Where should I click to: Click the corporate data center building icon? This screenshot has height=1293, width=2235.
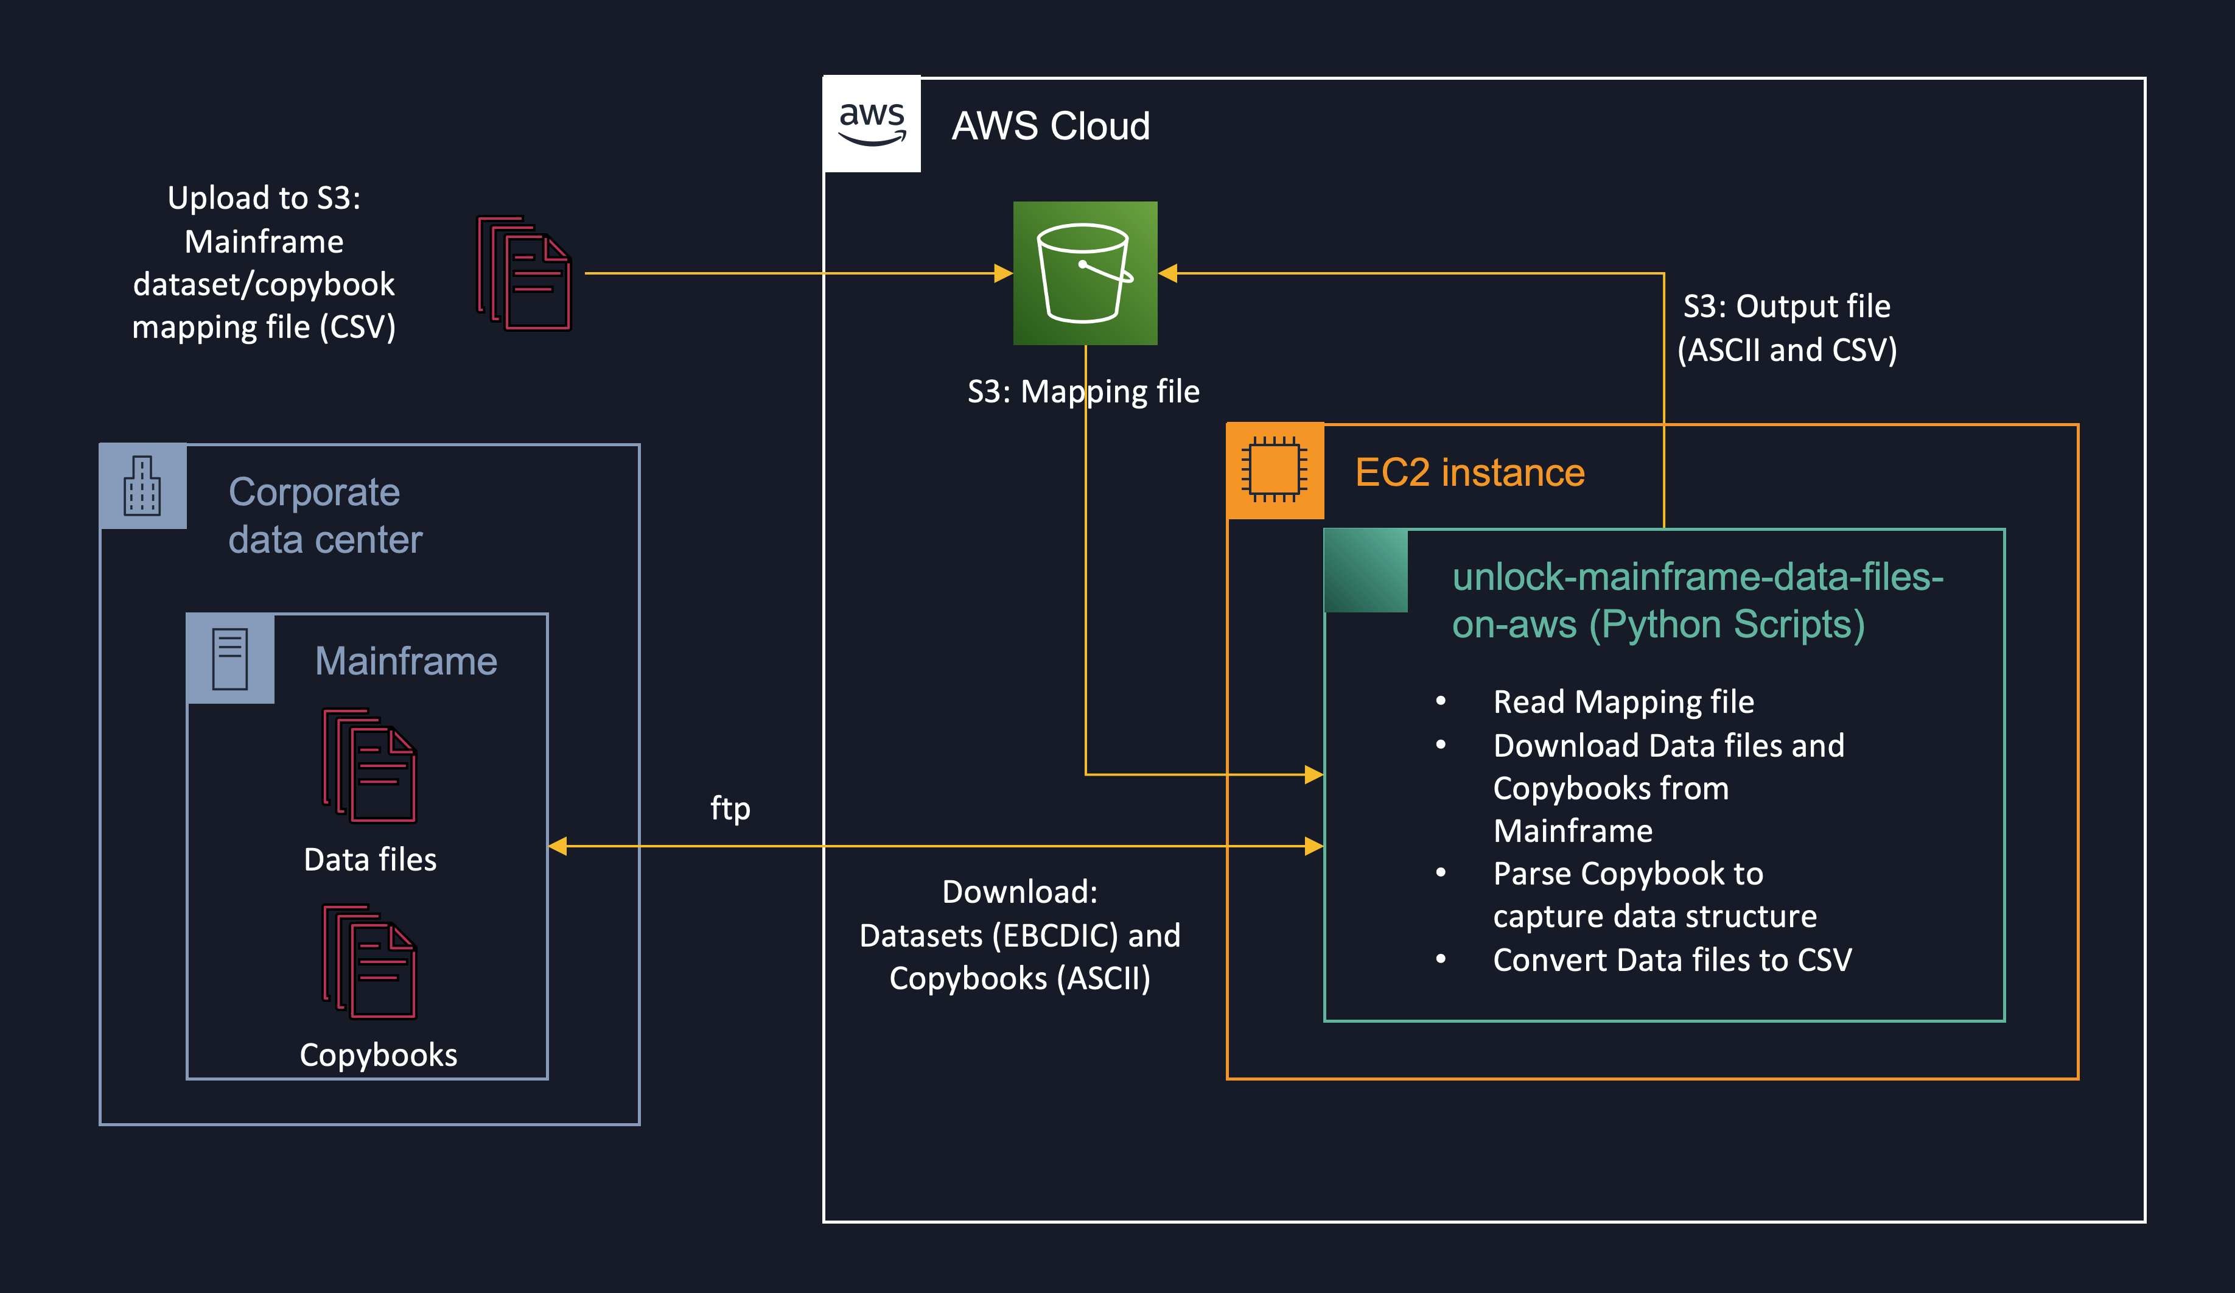tap(143, 486)
